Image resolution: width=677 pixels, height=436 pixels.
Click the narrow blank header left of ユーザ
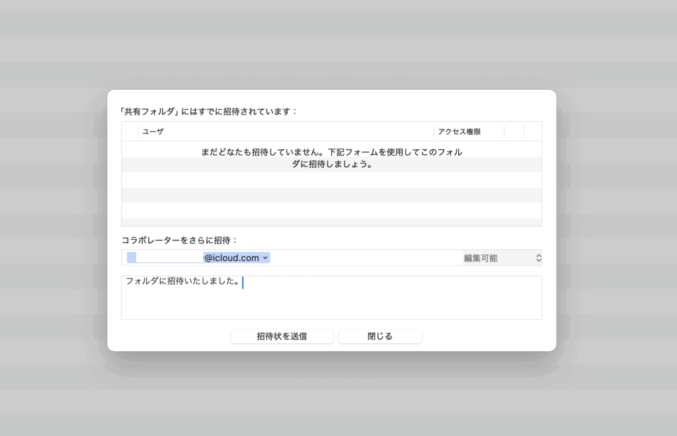(130, 131)
